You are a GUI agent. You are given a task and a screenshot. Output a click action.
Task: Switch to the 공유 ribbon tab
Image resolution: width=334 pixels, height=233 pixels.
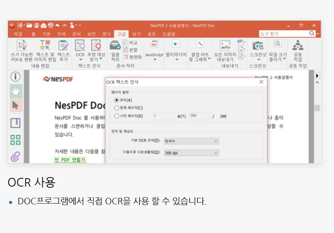[x=152, y=34]
